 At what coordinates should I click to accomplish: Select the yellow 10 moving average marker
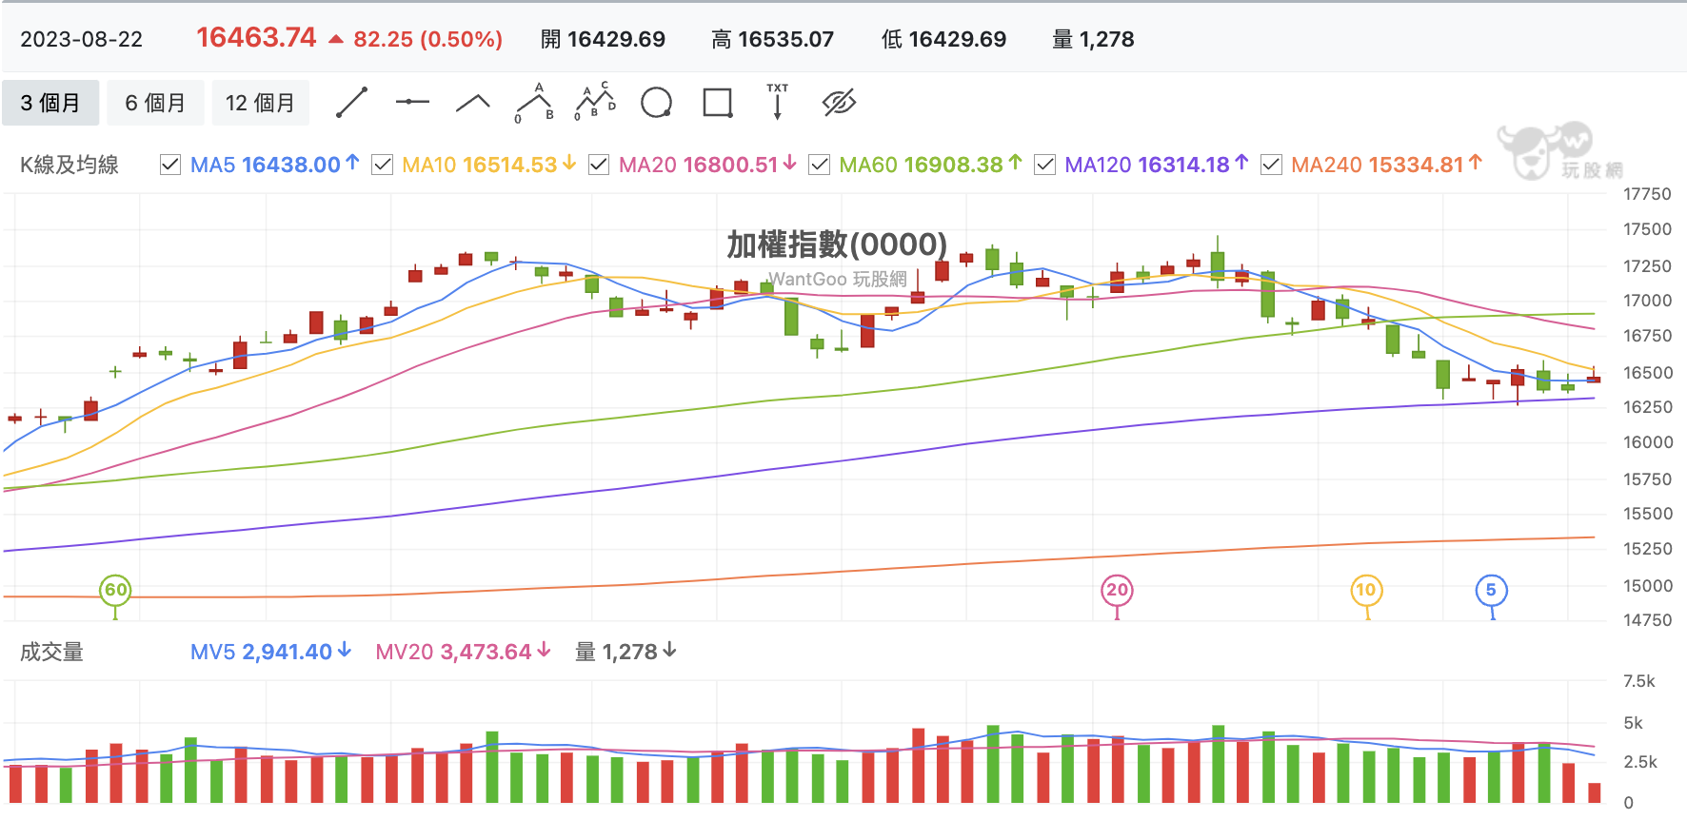1366,590
